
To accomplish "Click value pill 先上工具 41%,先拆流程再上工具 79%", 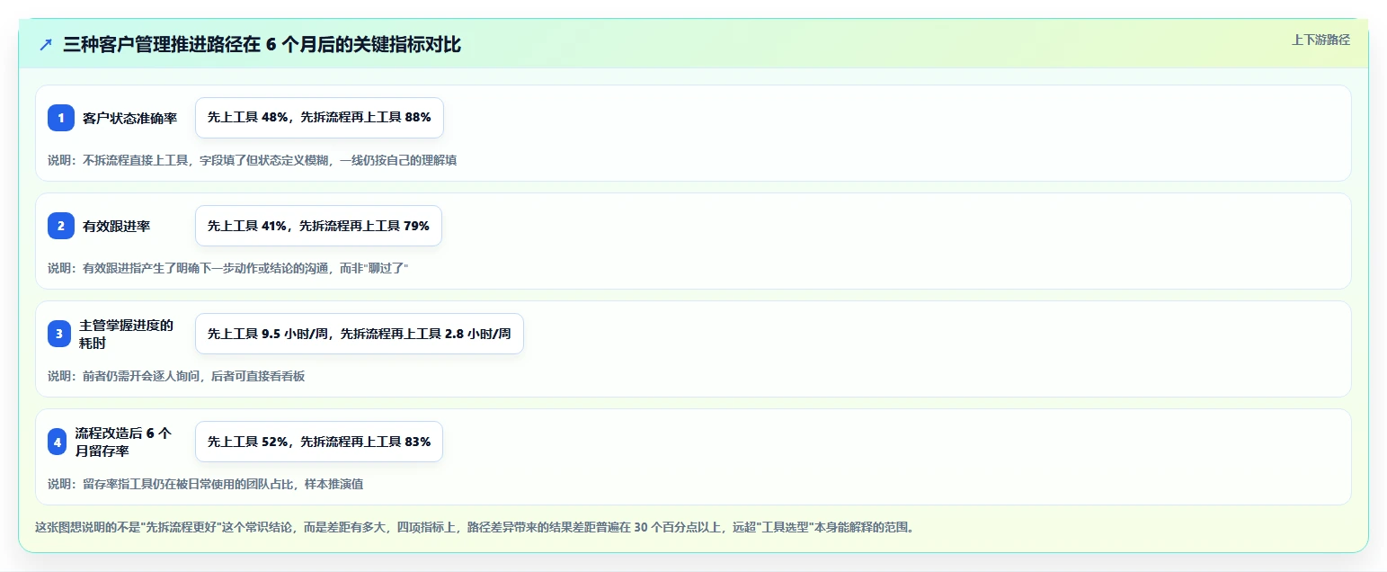I will pyautogui.click(x=318, y=226).
